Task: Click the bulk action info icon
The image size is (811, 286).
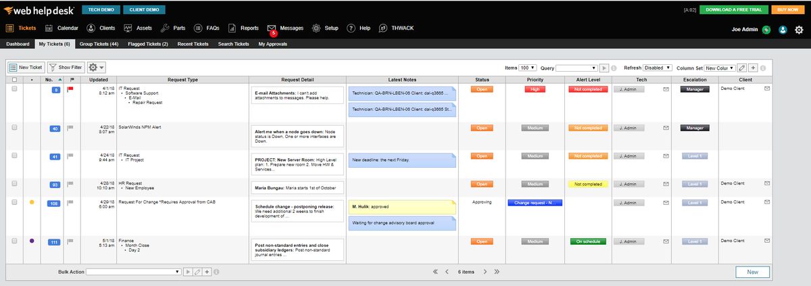Action: pos(216,272)
